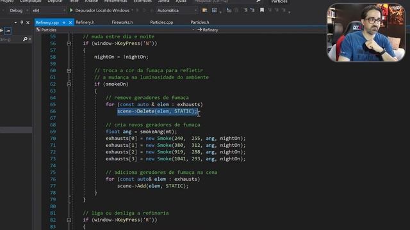
Task: Collapse the if (smokeOn) block at line 62
Action: click(69, 84)
